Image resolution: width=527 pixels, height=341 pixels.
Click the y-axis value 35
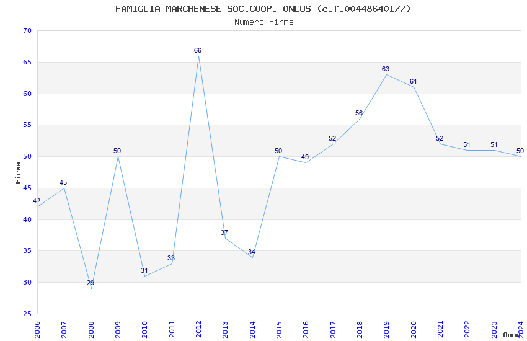(27, 251)
